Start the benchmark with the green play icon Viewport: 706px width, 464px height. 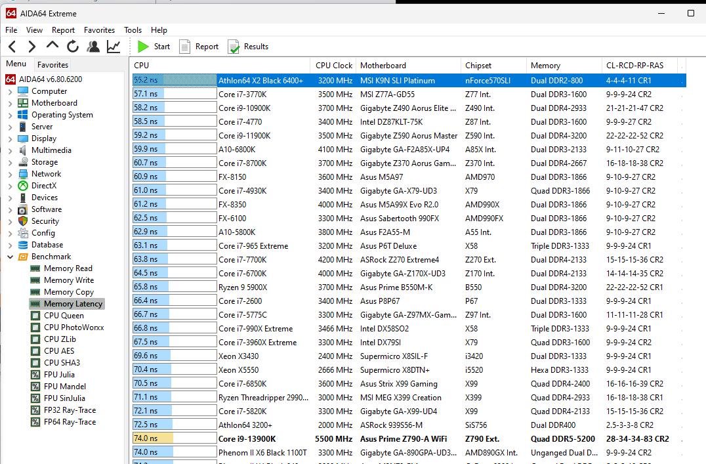tap(143, 47)
